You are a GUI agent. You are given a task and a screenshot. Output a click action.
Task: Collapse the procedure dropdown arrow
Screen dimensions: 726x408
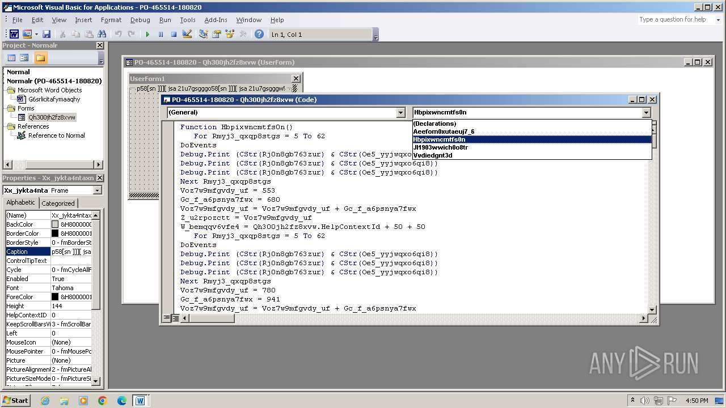pos(646,113)
